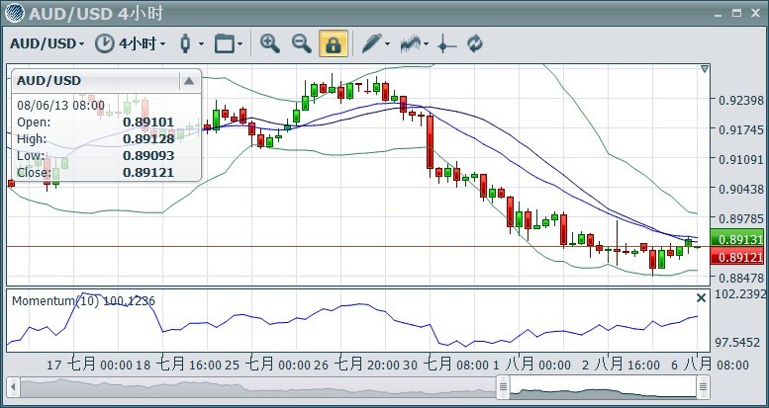
Task: Click the Momentum(10) indicator label
Action: pyautogui.click(x=83, y=300)
